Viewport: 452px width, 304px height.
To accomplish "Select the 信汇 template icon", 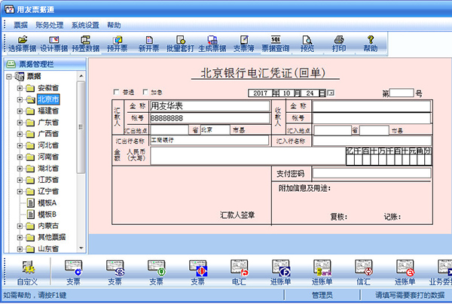I will [364, 272].
